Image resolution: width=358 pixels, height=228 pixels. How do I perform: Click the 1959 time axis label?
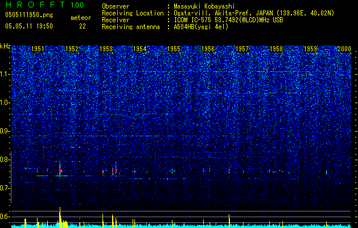pos(311,49)
